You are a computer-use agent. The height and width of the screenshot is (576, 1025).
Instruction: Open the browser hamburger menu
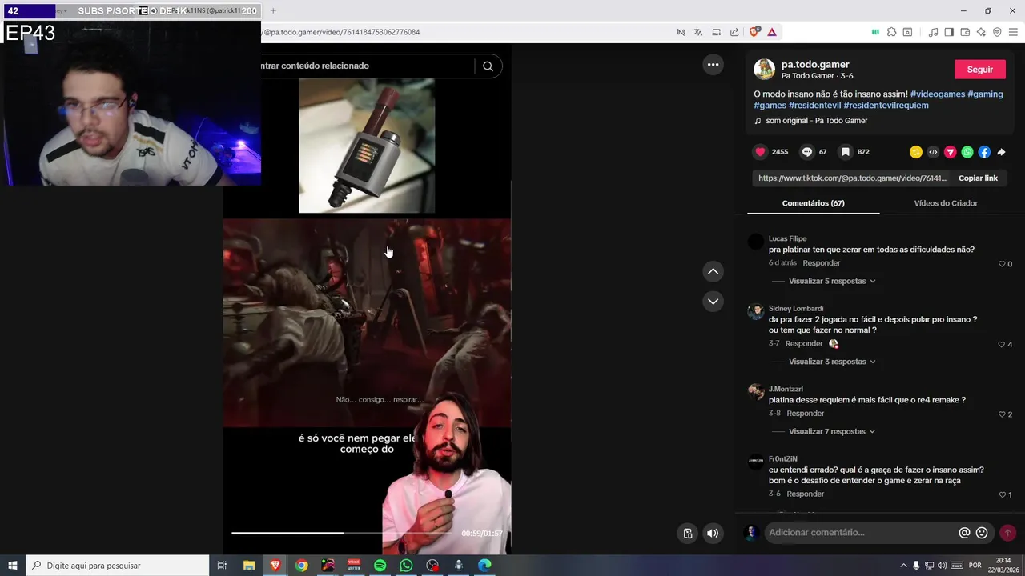point(1013,32)
